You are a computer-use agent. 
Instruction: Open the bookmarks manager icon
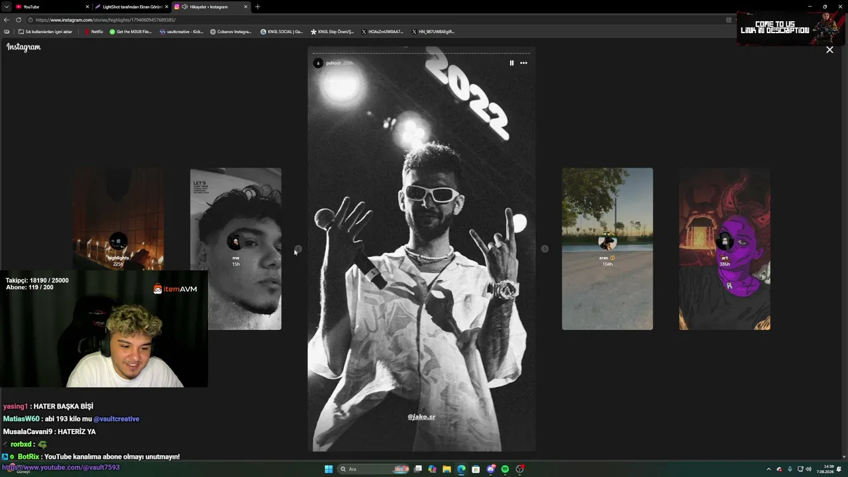[x=7, y=32]
